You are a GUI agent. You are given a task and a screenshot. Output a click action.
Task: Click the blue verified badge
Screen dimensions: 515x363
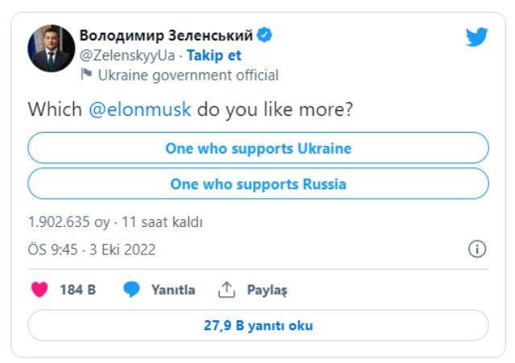(x=265, y=35)
